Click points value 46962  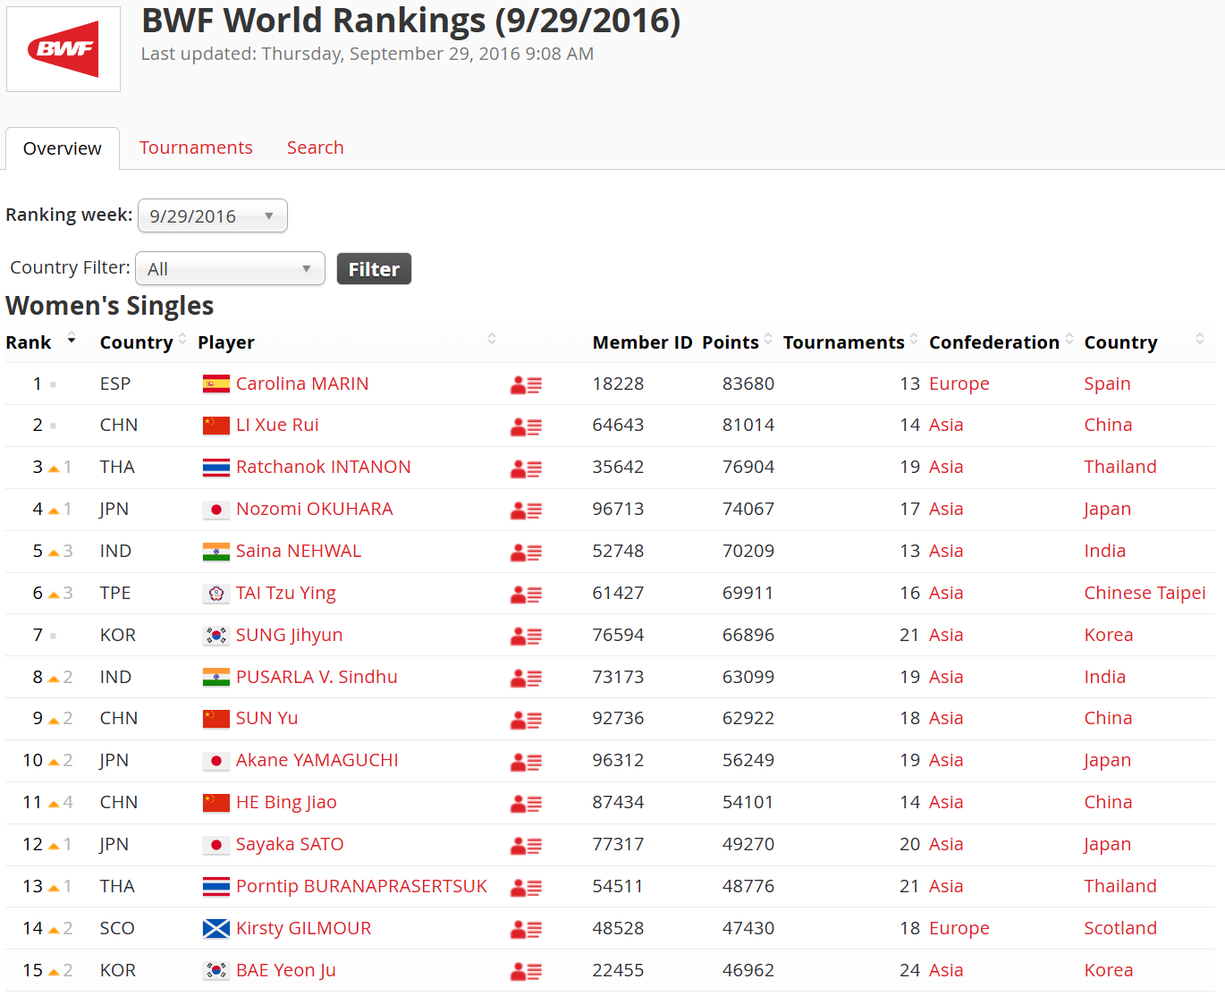[748, 970]
